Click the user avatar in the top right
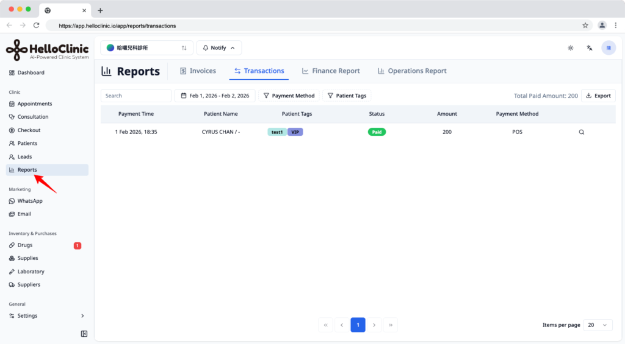The width and height of the screenshot is (625, 344). tap(609, 47)
